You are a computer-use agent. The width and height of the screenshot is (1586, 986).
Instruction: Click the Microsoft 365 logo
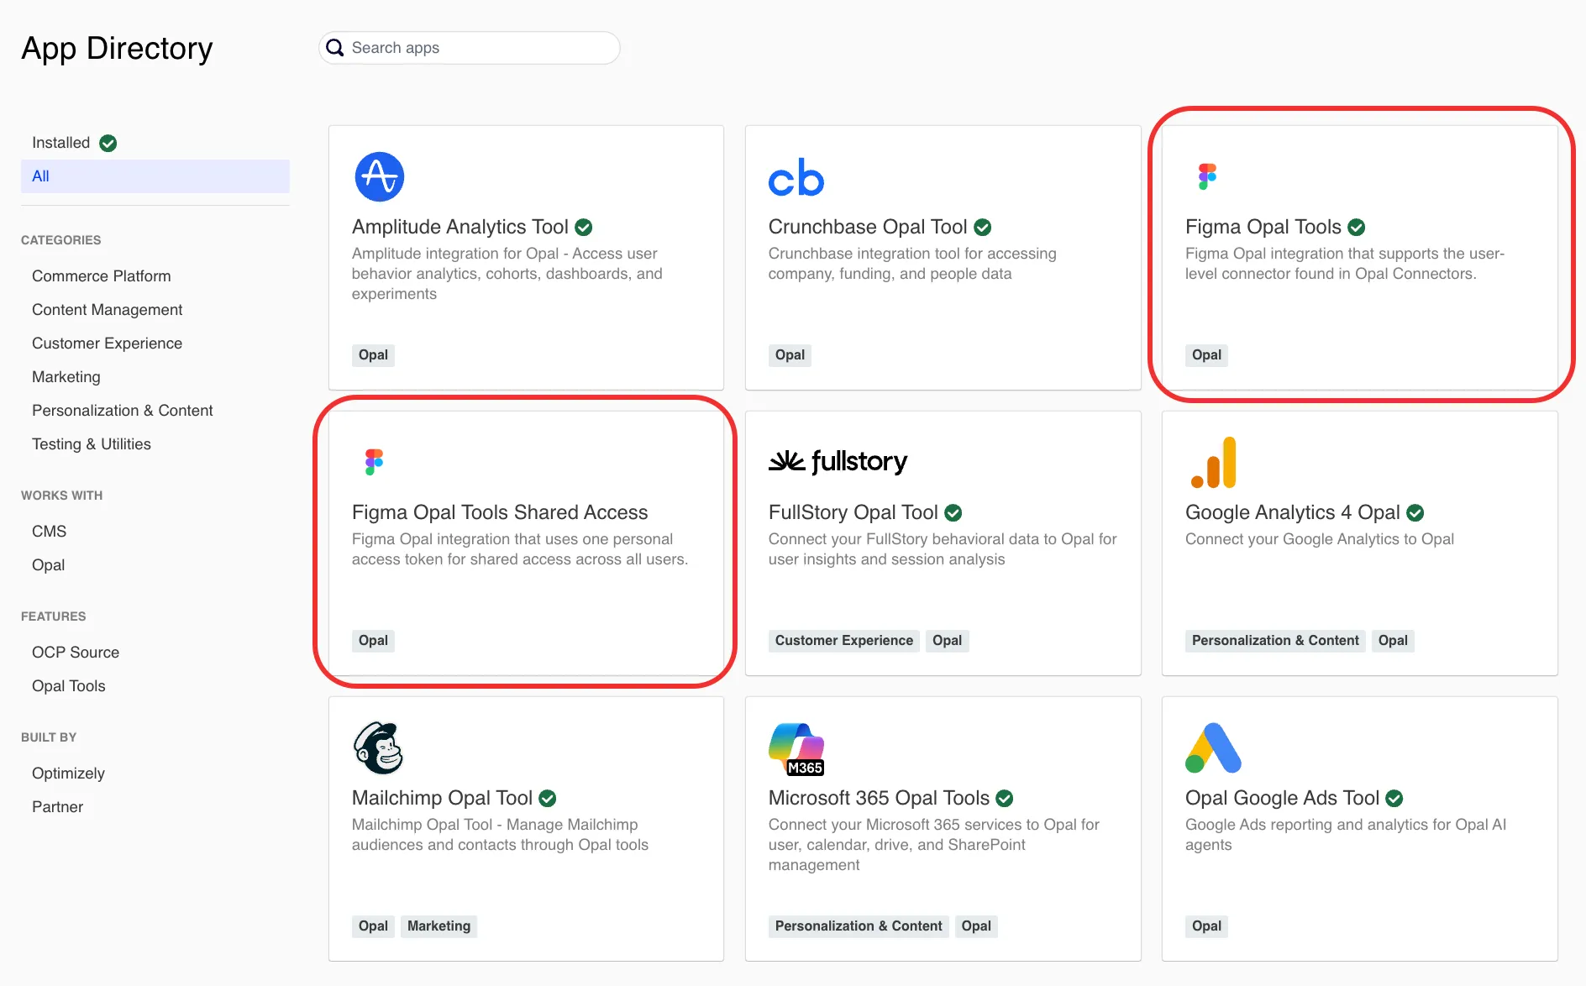point(796,748)
